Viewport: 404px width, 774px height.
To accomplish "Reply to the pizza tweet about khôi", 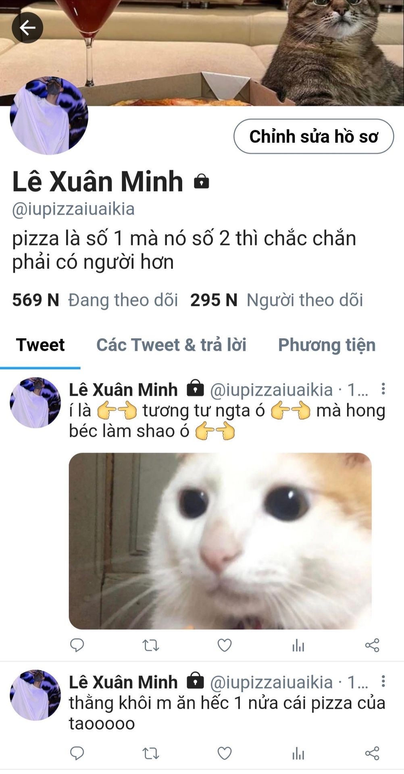I will click(77, 753).
